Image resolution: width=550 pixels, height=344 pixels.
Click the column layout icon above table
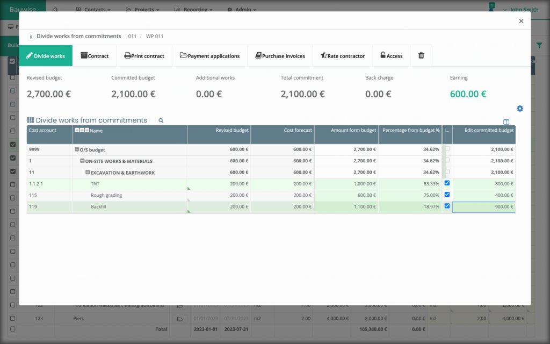pyautogui.click(x=506, y=122)
